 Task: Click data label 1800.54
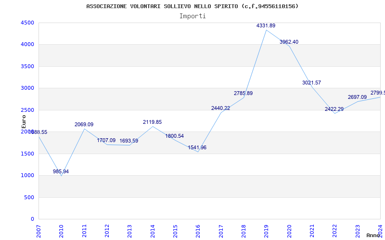[174, 136]
